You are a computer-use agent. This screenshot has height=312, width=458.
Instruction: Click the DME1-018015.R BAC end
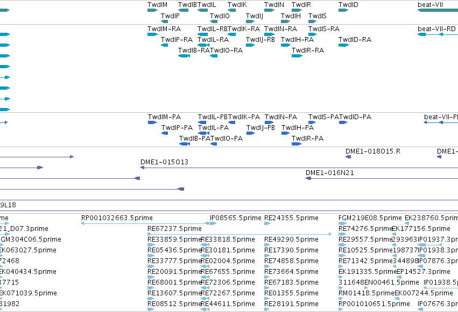[348, 157]
